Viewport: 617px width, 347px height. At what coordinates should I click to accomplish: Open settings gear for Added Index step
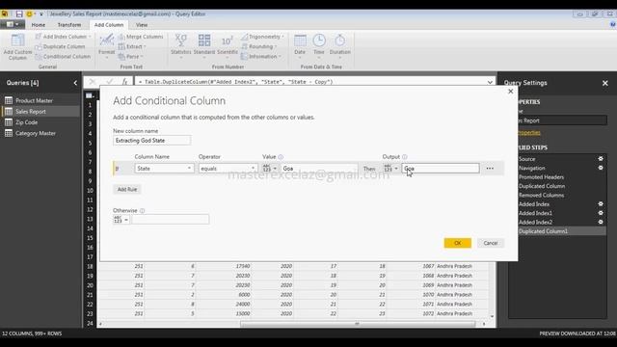point(601,204)
